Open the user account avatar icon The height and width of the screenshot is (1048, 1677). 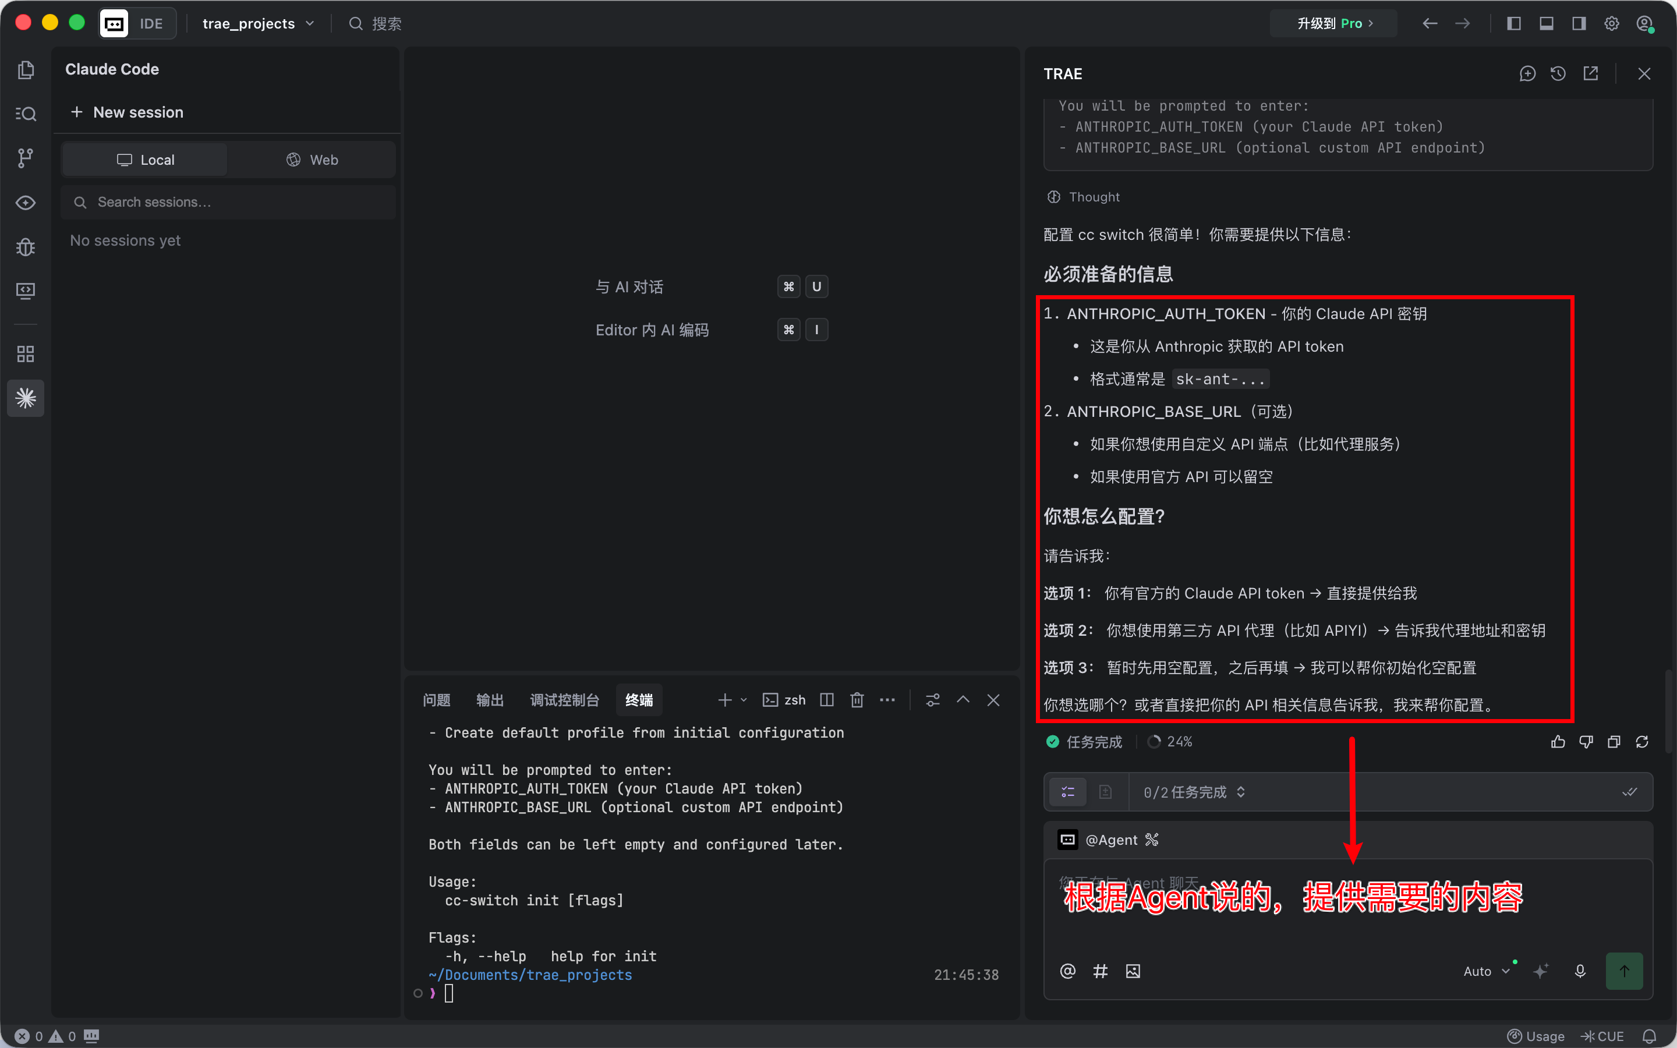pyautogui.click(x=1645, y=23)
